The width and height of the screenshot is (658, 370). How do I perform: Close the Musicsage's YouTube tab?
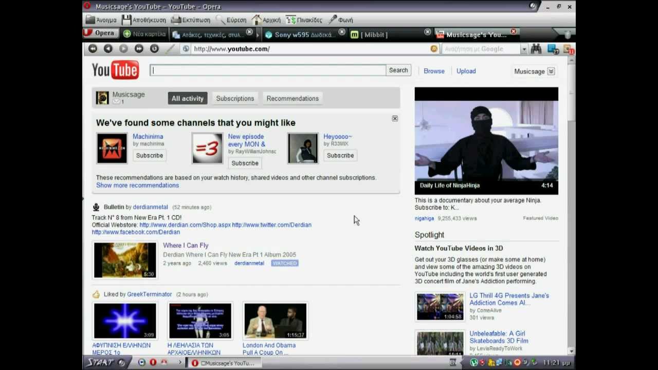pyautogui.click(x=513, y=32)
